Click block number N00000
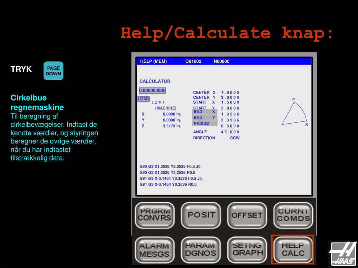Screen dimensions: 358x268 point(221,61)
